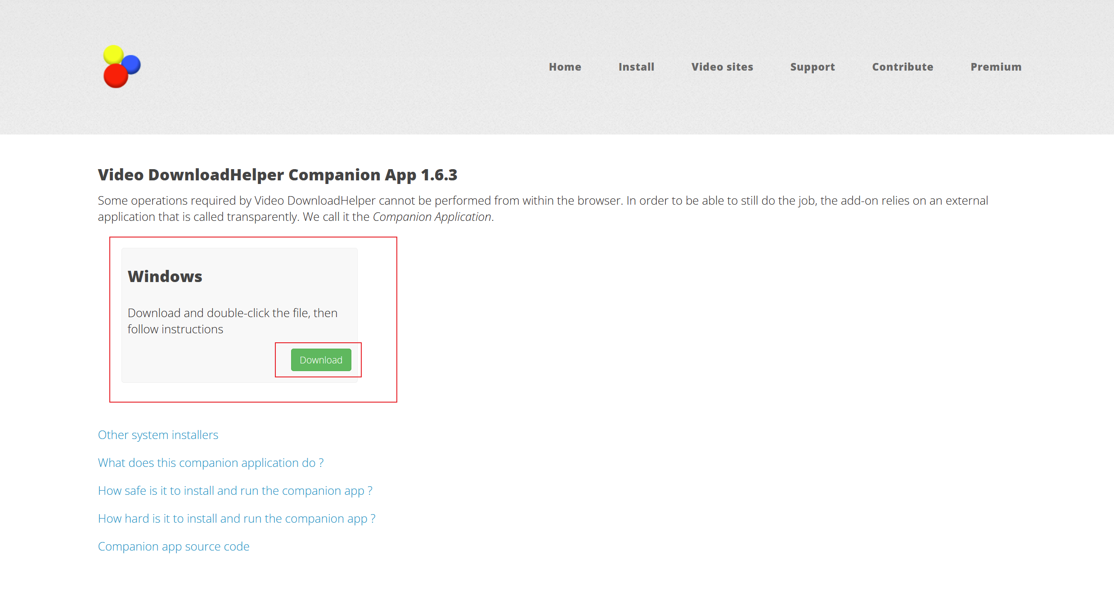Open 'How safe is it to install' link
Screen dimensions: 1114x596
point(235,491)
